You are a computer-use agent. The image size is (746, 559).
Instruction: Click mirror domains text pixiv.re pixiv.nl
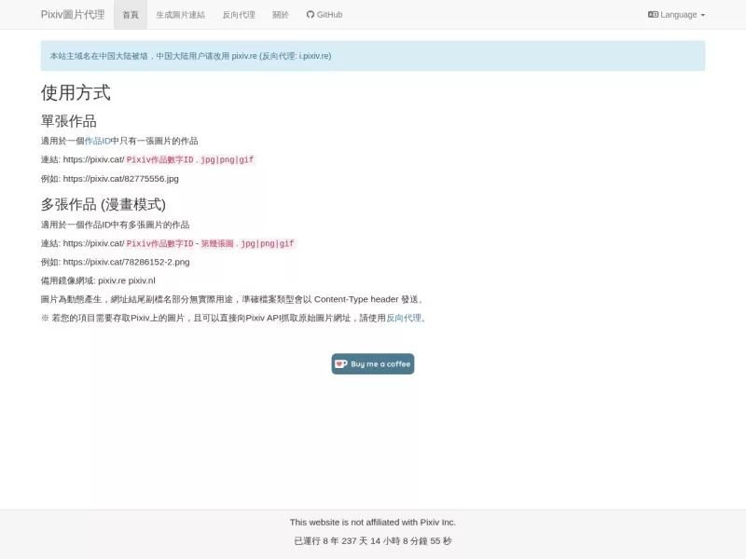coord(127,280)
